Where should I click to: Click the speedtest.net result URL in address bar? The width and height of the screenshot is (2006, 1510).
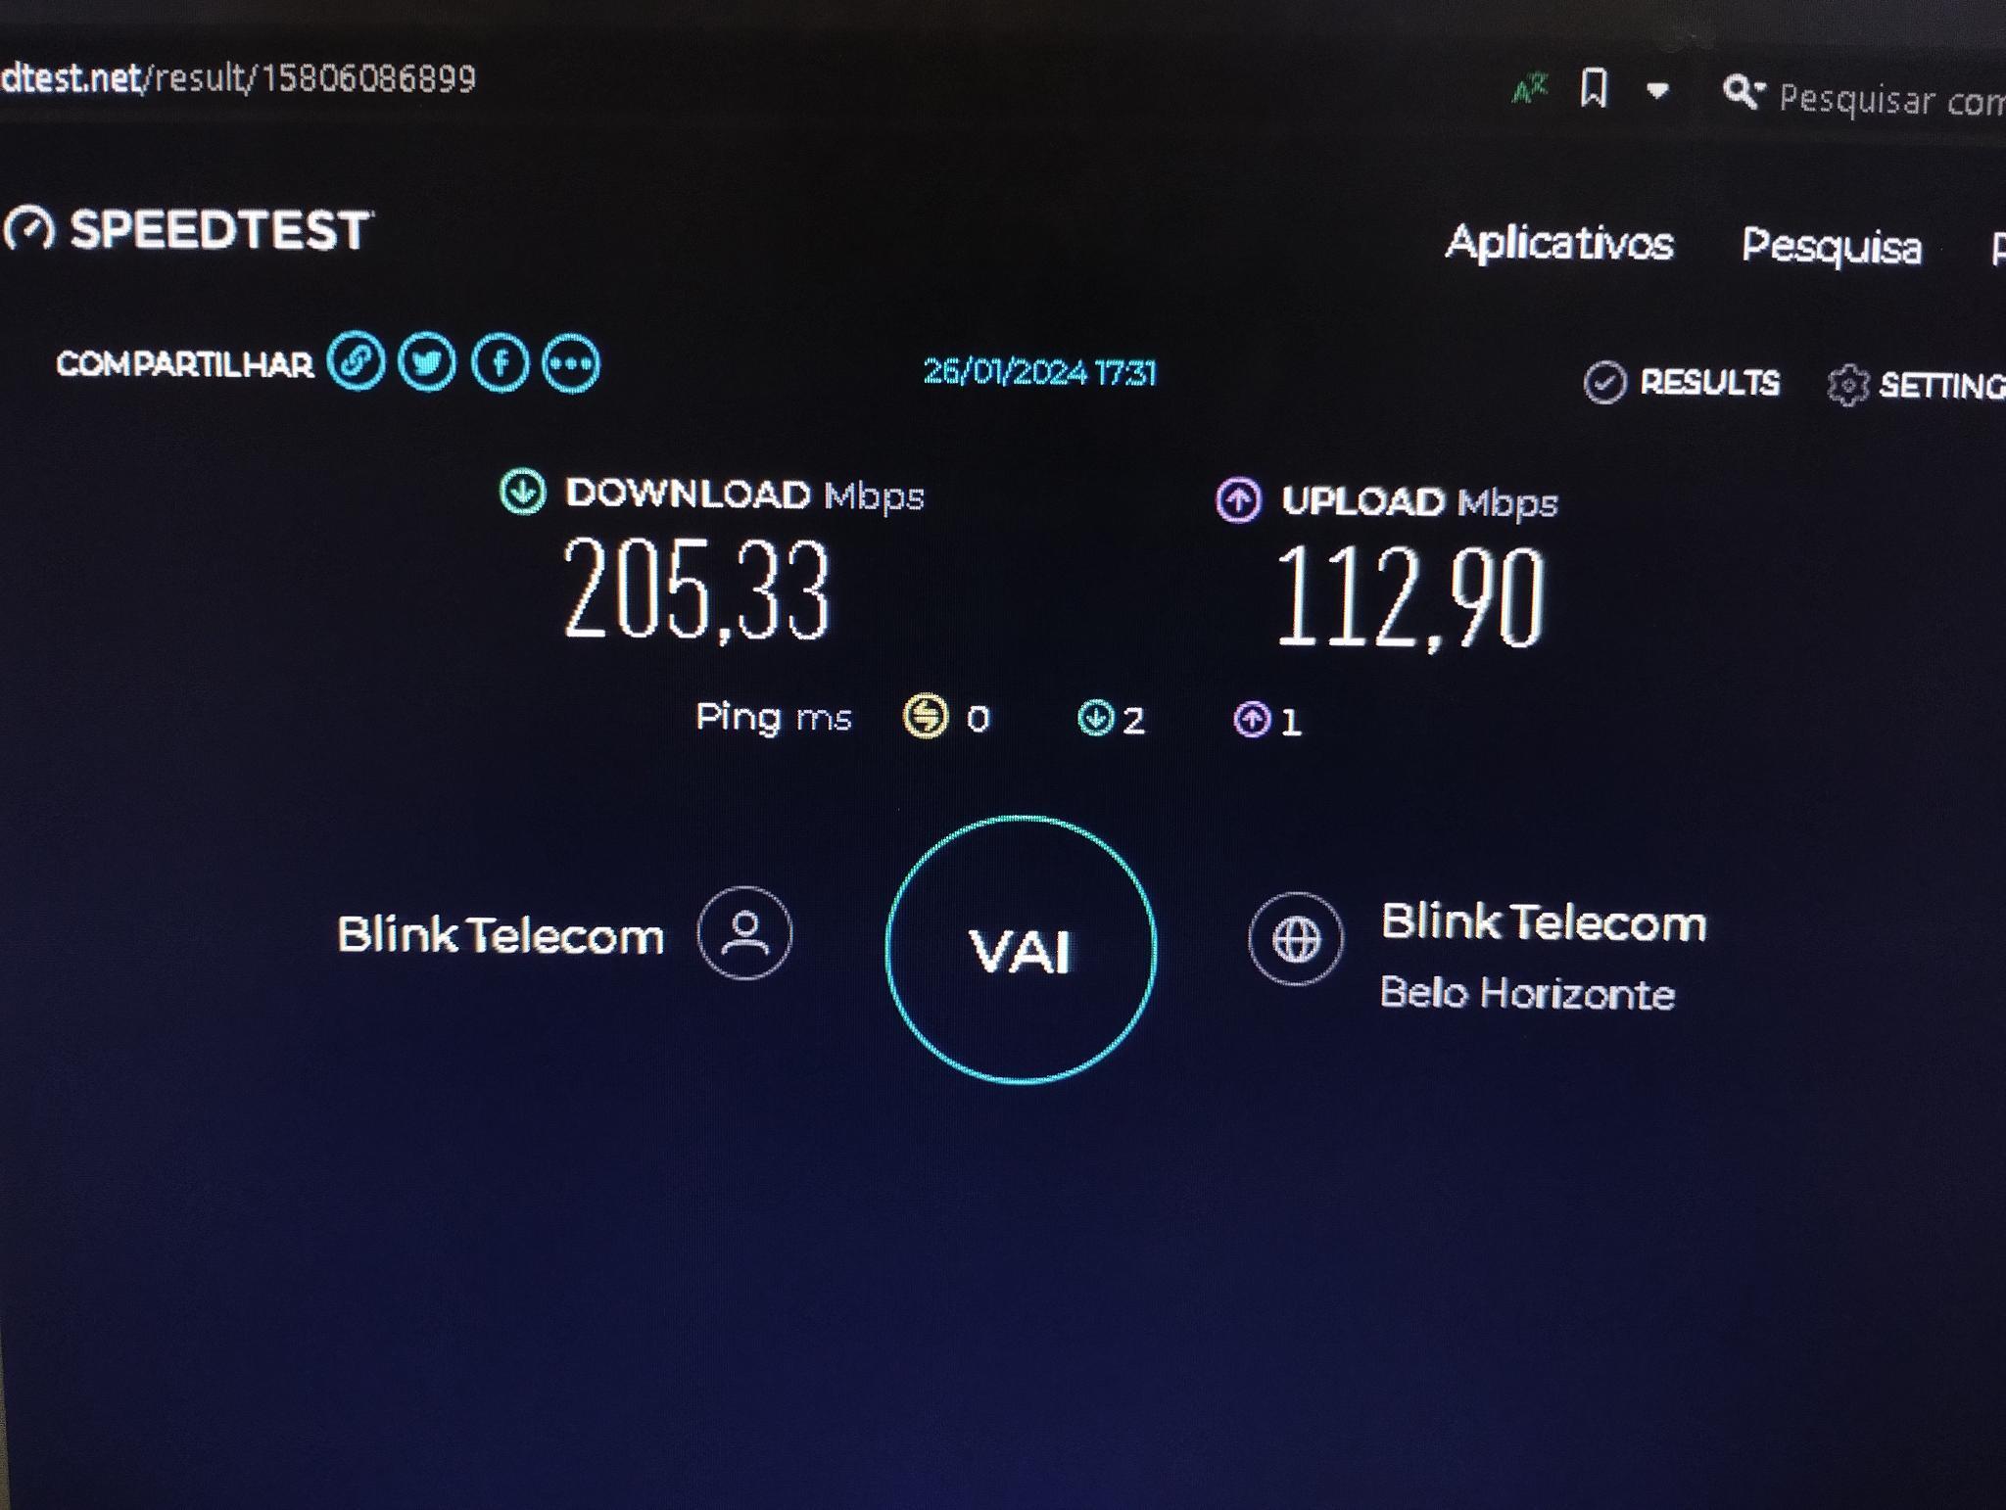(x=238, y=78)
